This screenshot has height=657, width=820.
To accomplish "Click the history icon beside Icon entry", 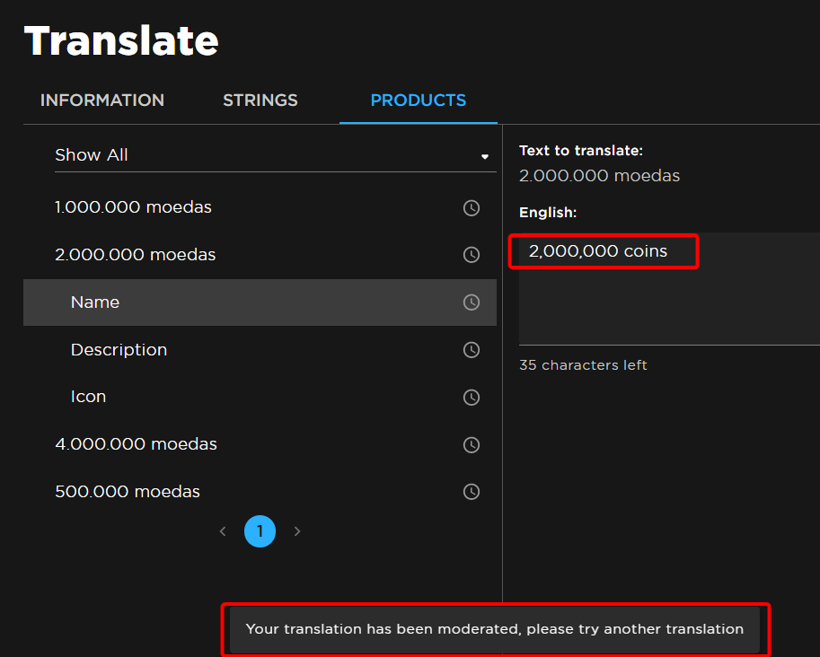I will click(471, 397).
